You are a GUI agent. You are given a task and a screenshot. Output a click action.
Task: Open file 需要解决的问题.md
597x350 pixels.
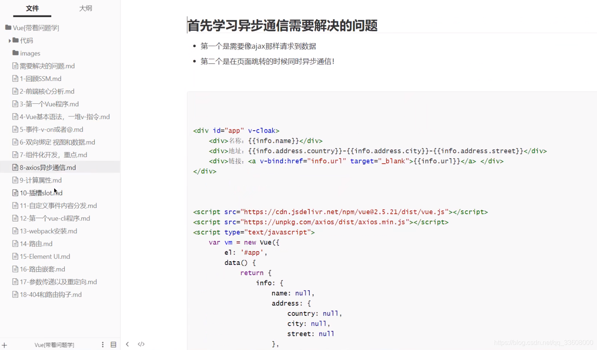pyautogui.click(x=47, y=66)
